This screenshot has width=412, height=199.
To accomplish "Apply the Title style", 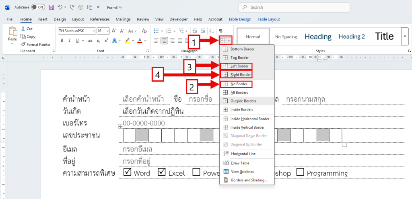I will (x=384, y=37).
